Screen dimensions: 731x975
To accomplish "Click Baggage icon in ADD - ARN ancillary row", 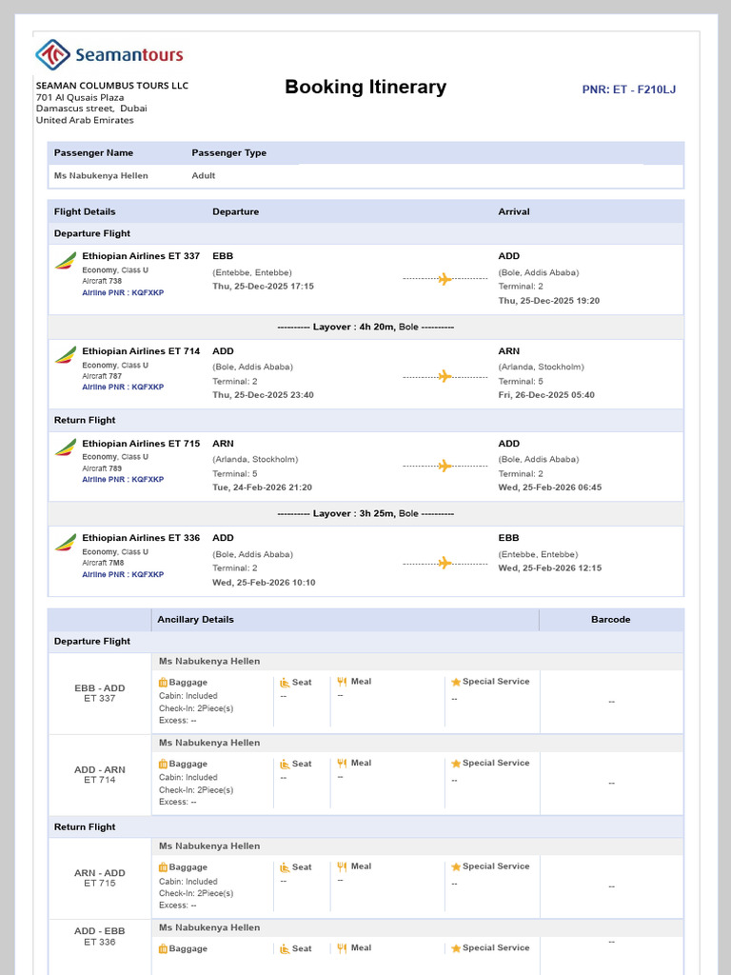I will tap(163, 764).
